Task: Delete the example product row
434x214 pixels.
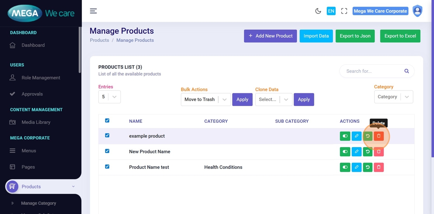Action: click(x=379, y=136)
